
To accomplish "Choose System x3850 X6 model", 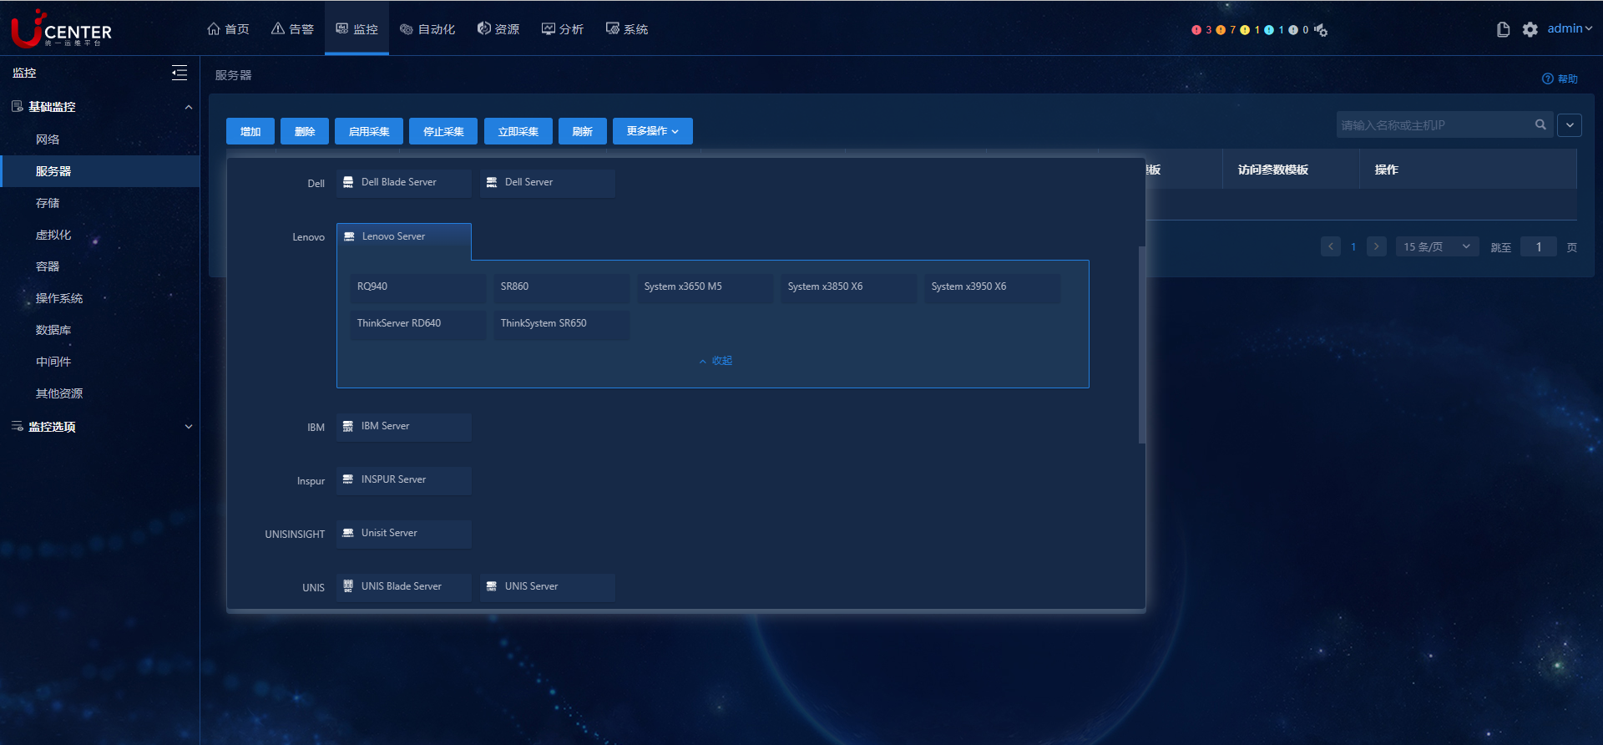I will pos(848,287).
